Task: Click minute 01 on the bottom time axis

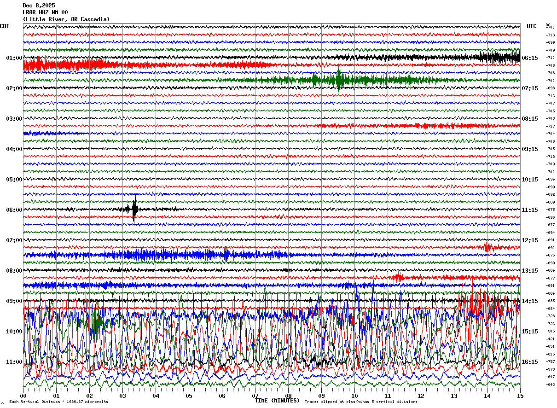Action: click(x=56, y=396)
